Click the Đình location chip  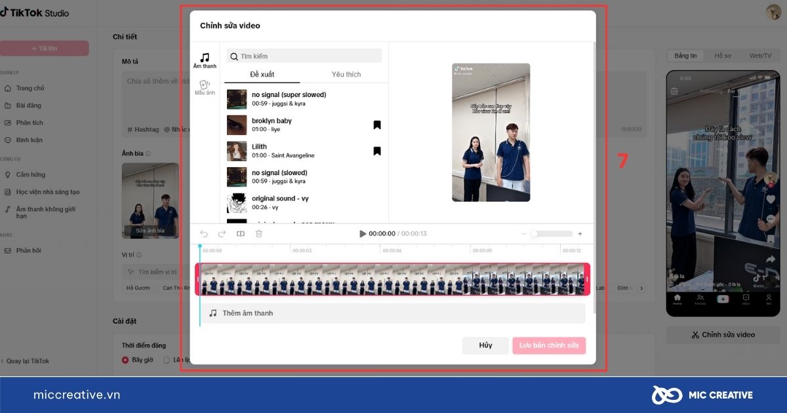[x=624, y=288]
